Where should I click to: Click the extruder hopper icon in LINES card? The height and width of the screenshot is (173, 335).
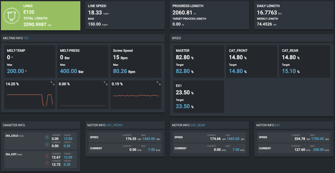point(12,16)
